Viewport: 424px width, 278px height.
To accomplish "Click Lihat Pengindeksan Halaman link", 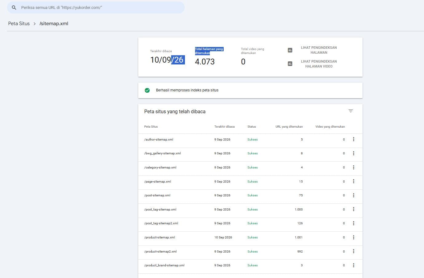I will (319, 50).
